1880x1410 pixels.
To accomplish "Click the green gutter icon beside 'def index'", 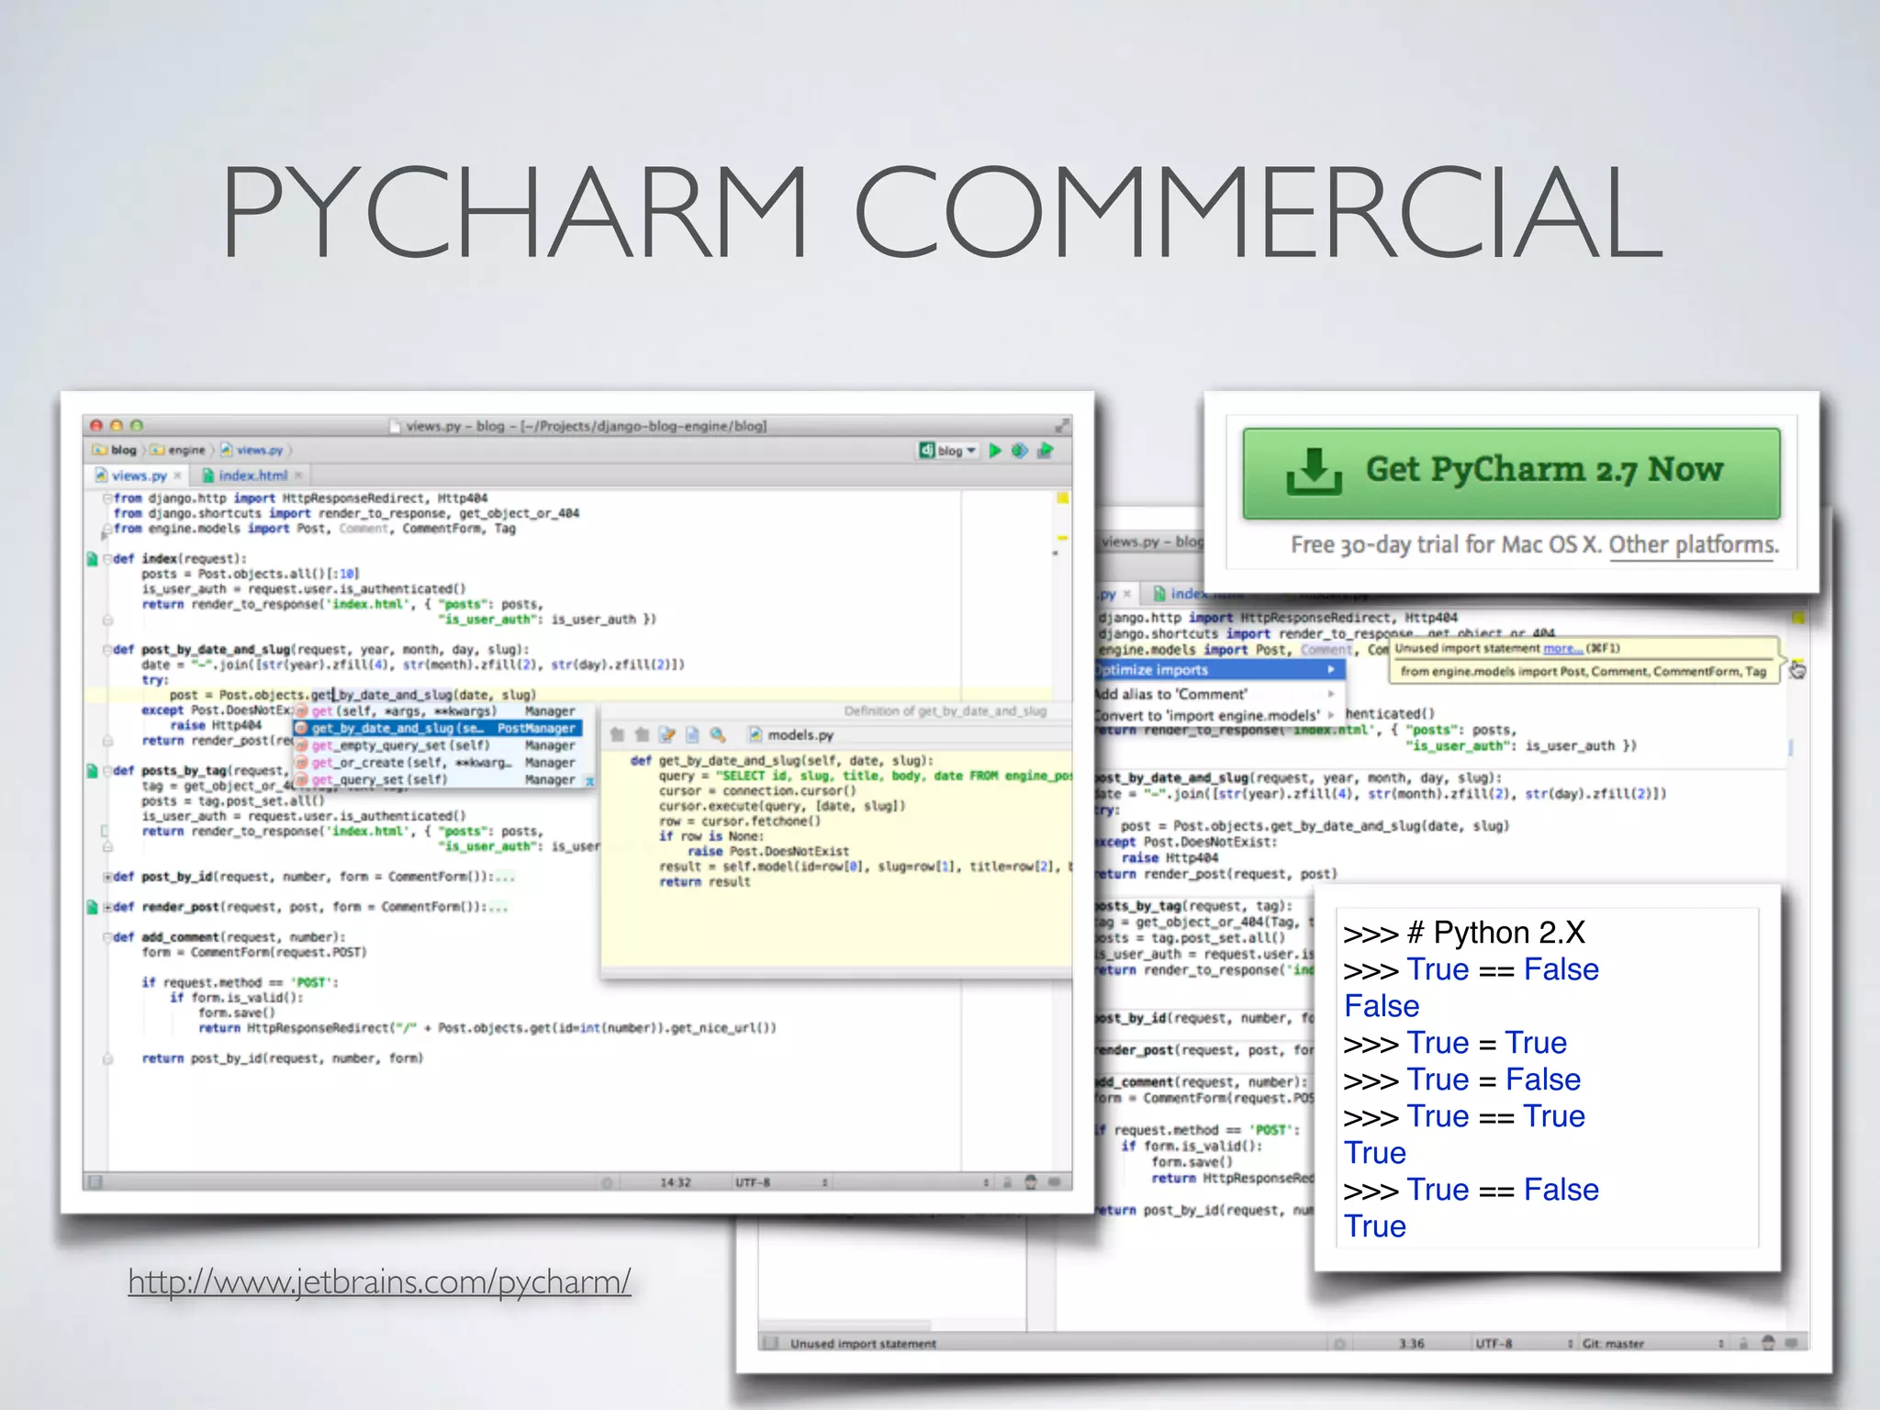I will 92,558.
